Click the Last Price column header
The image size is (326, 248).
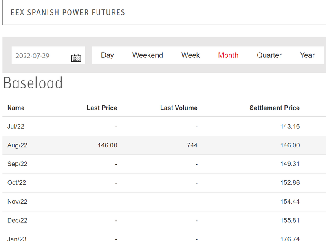pos(101,108)
